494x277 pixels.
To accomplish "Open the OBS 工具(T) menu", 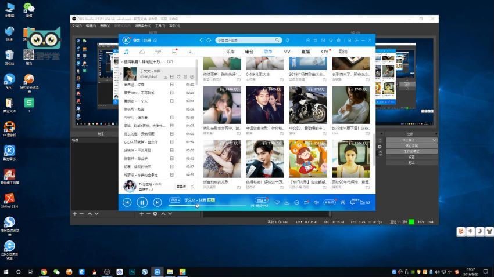I will (160, 25).
